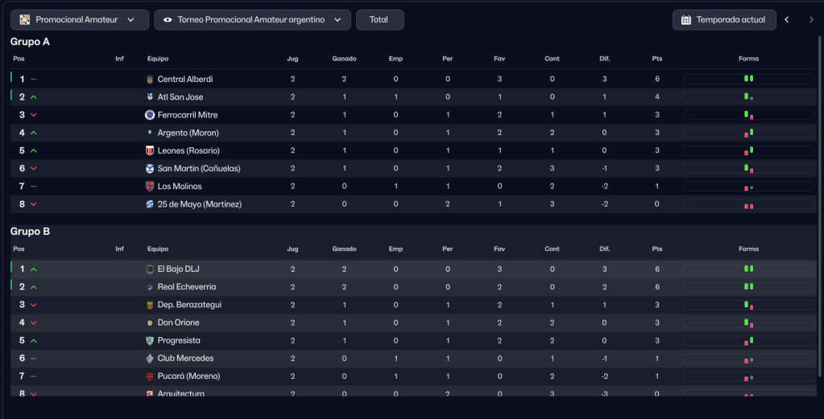The image size is (824, 419).
Task: Select the Total view tab
Action: pyautogui.click(x=379, y=20)
